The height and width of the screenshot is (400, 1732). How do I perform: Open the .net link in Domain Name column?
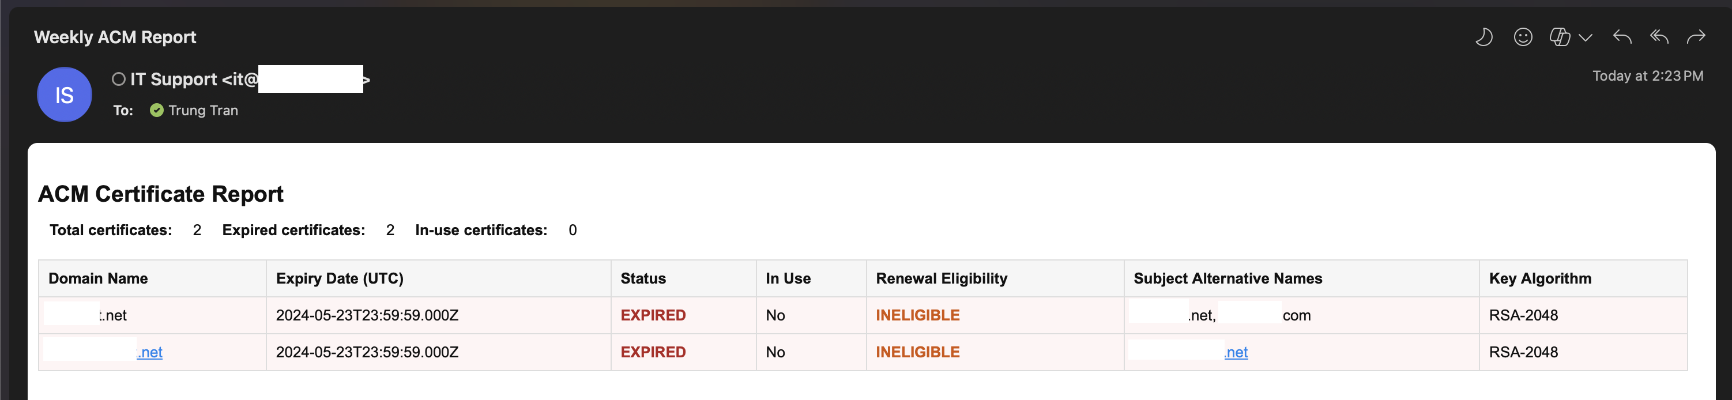(150, 352)
